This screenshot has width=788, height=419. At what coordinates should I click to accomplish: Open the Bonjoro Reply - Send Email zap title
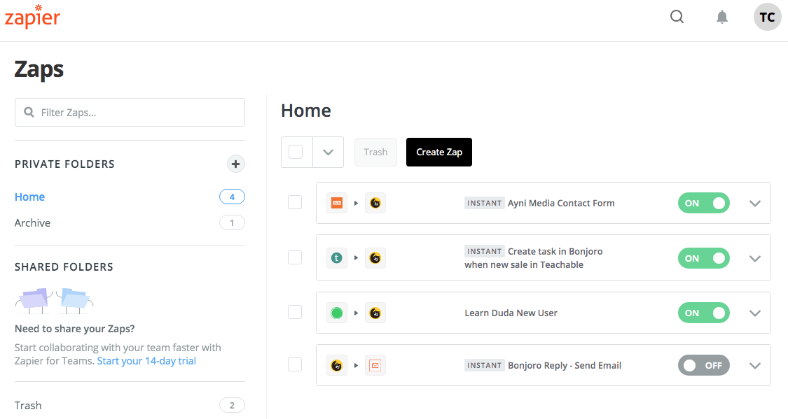(x=565, y=365)
